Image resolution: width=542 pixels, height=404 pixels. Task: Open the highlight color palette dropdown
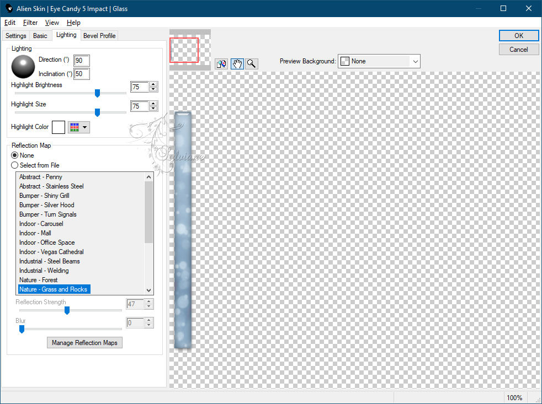click(x=79, y=127)
